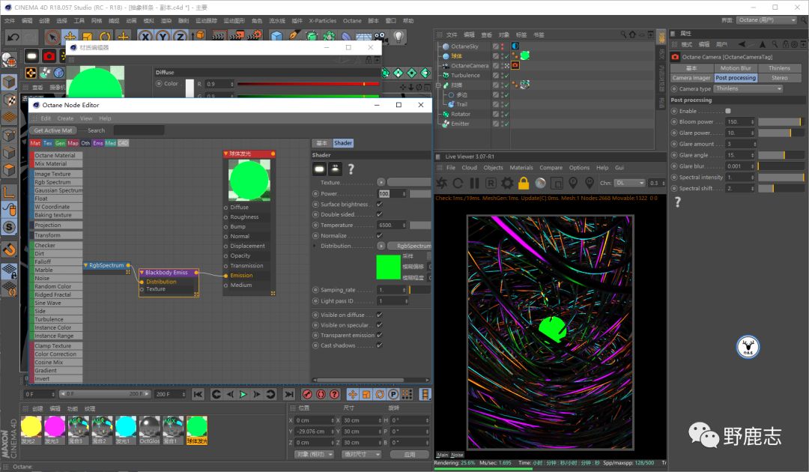Screen dimensions: 809x472
Task: Uncheck the Double sided checkbox
Action: (x=380, y=214)
